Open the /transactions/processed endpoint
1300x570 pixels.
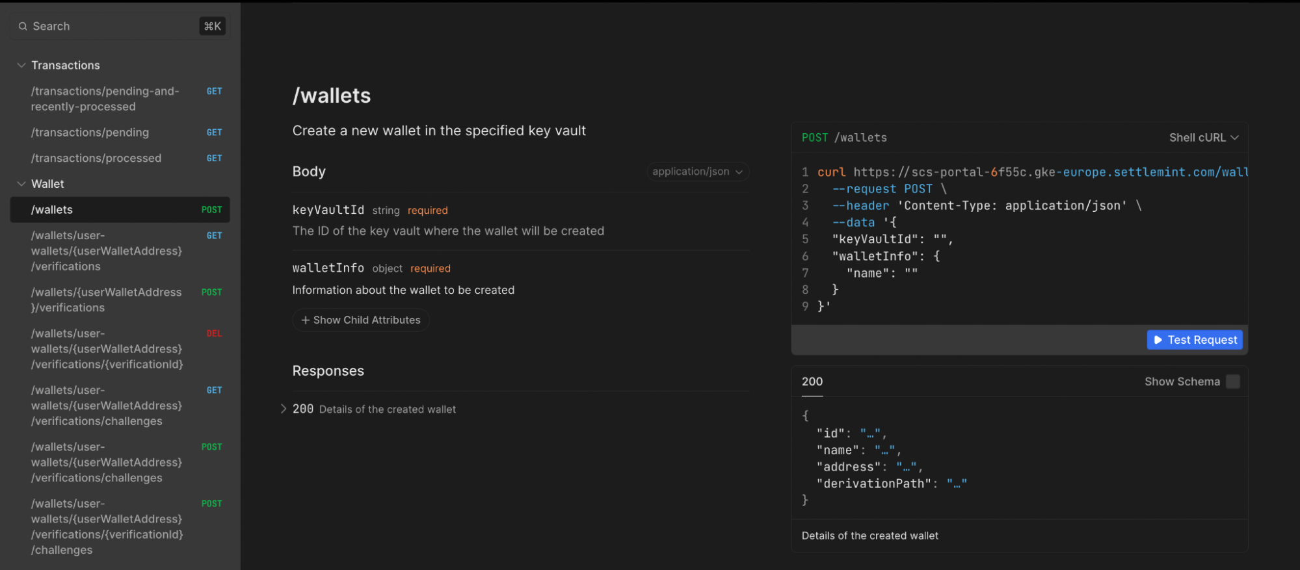click(120, 159)
